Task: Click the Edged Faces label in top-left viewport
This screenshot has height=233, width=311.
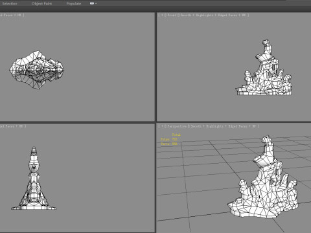Action: tap(6, 15)
